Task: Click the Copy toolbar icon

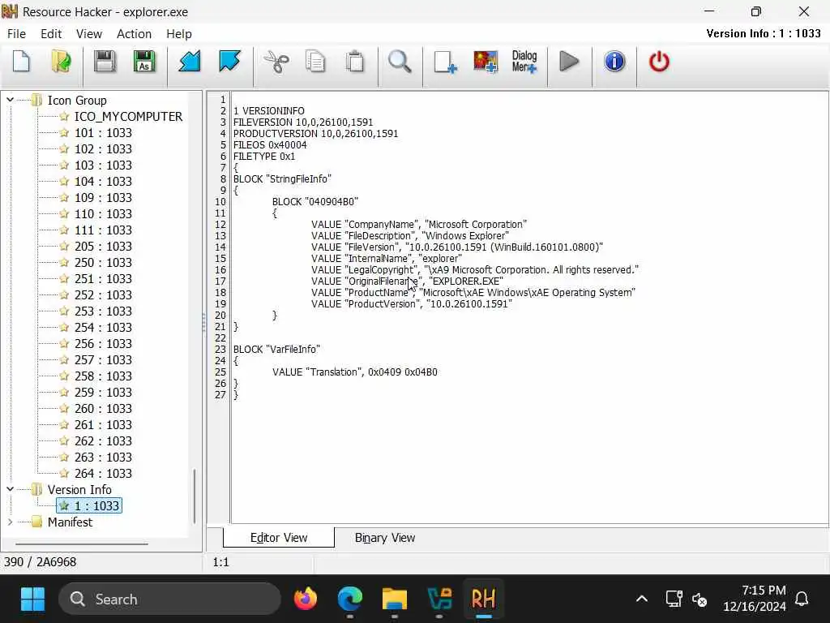Action: coord(315,62)
